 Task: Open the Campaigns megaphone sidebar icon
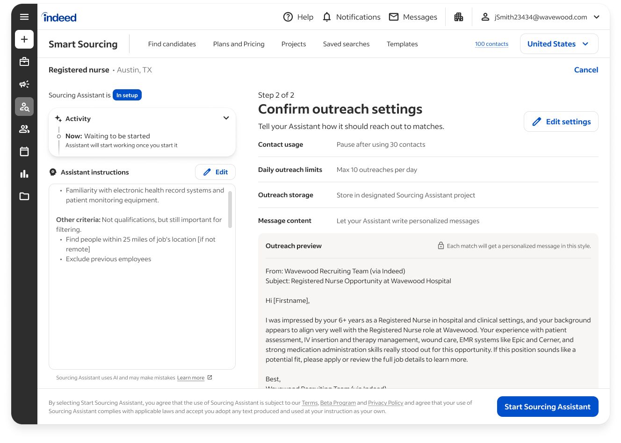[x=24, y=84]
